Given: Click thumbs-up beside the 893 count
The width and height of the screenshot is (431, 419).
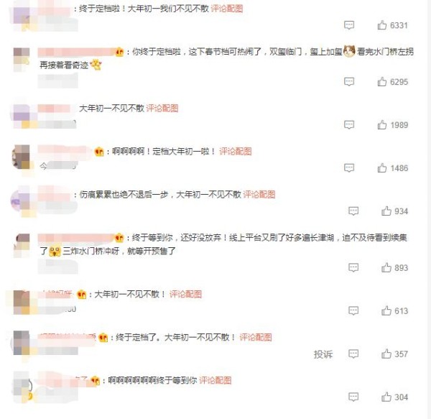Looking at the screenshot, I should tap(386, 267).
